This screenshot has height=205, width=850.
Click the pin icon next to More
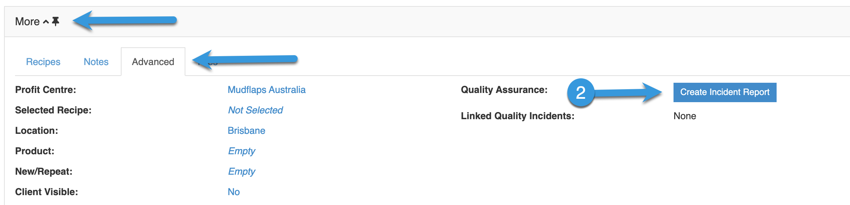[x=56, y=22]
